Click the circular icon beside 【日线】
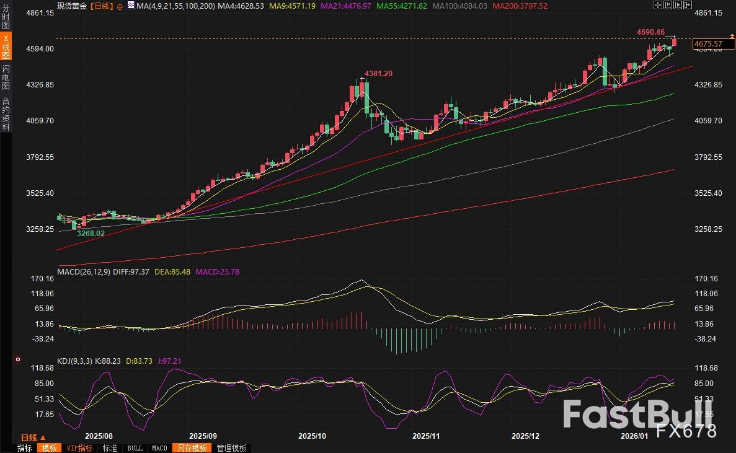The width and height of the screenshot is (736, 453). point(119,6)
